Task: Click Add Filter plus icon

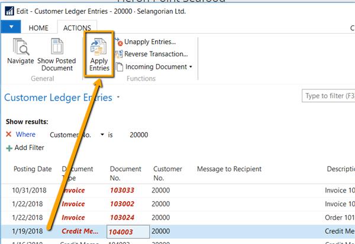Action: (9, 147)
